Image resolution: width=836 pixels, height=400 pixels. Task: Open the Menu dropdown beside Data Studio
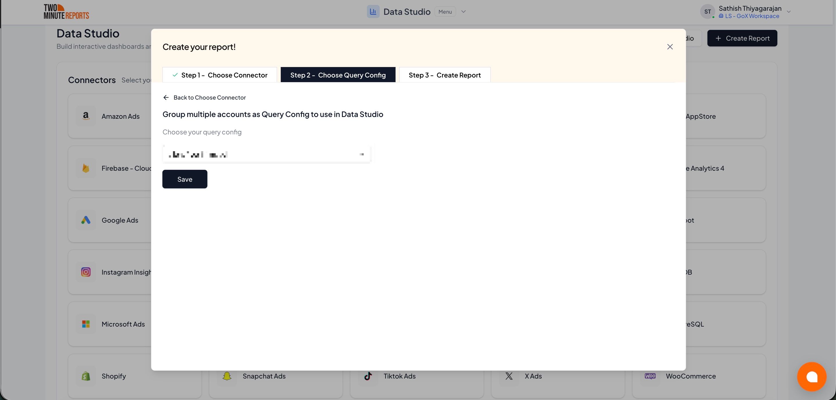pyautogui.click(x=445, y=12)
